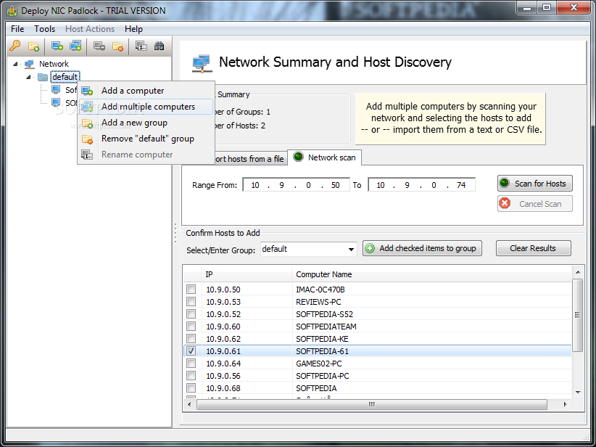Click the Network Summary header computer icon
This screenshot has height=447, width=596.
coord(201,63)
